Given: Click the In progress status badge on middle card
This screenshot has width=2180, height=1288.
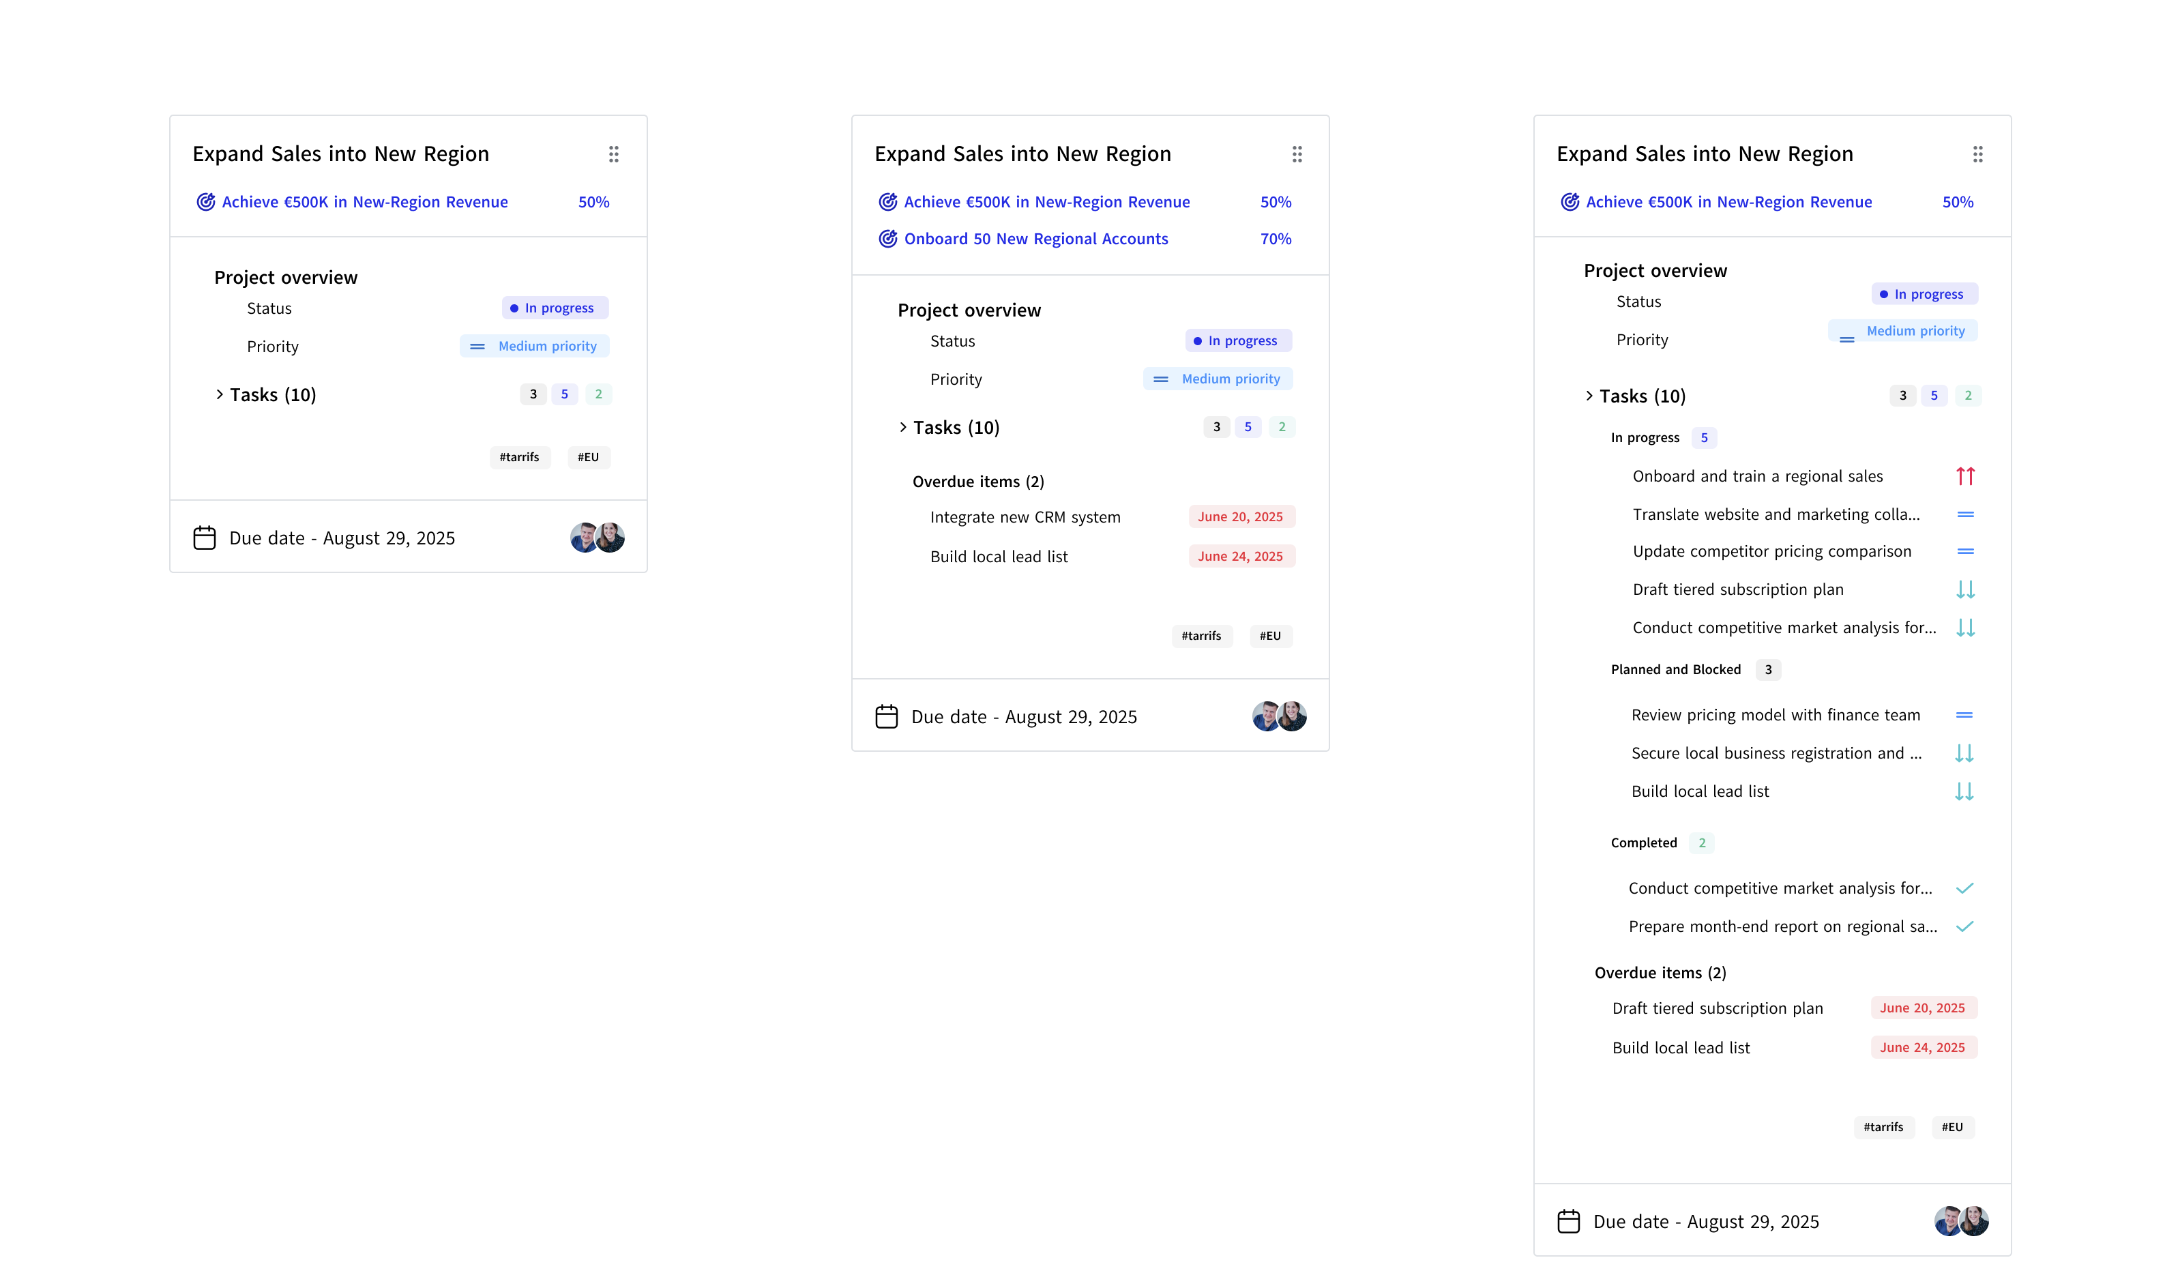Looking at the screenshot, I should tap(1239, 341).
